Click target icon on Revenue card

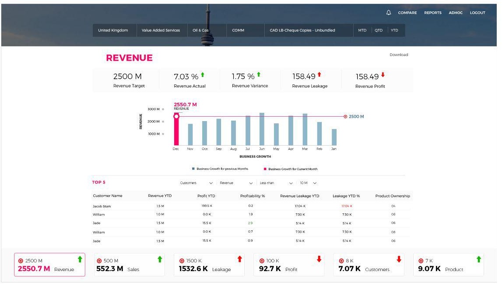(21, 261)
